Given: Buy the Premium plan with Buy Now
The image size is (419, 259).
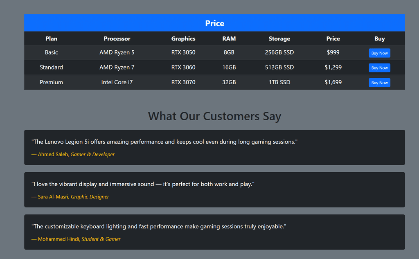Looking at the screenshot, I should click(379, 83).
